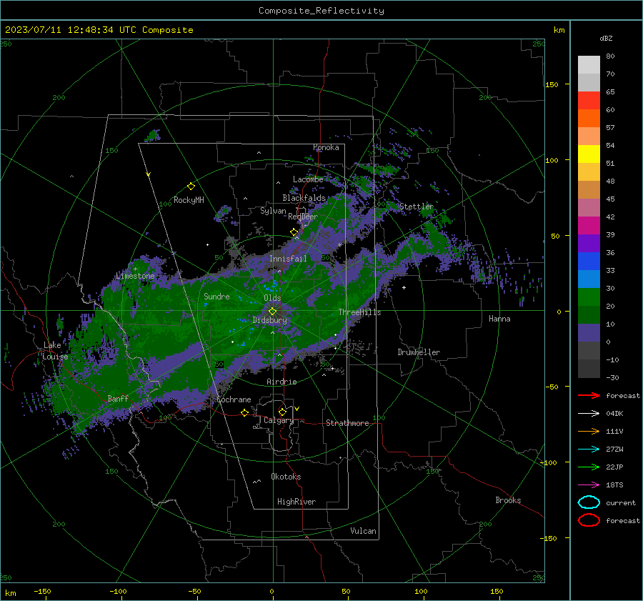Click the Lacombe city label
The width and height of the screenshot is (643, 601).
pos(308,179)
